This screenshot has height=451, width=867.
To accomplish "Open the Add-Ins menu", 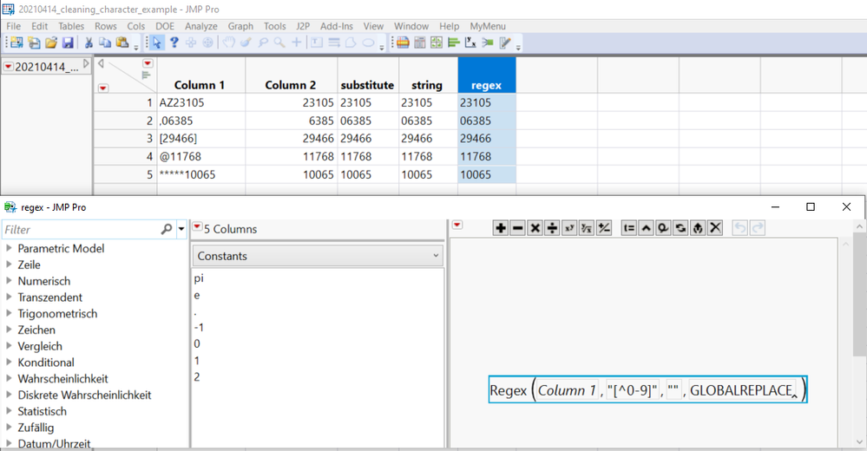I will pos(338,26).
